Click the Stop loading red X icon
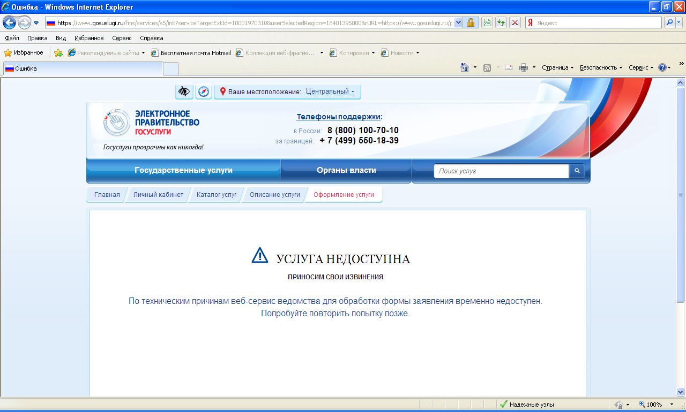686x412 pixels. point(515,22)
